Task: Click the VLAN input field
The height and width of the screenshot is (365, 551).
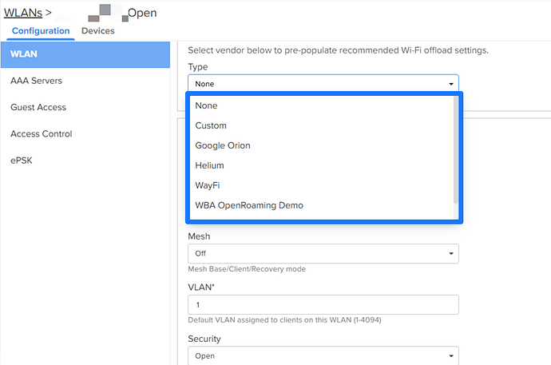Action: point(323,304)
